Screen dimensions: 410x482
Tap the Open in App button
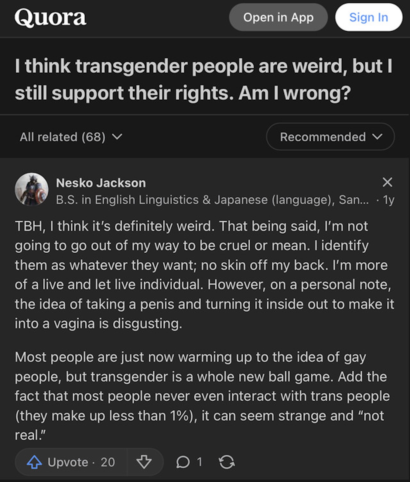pyautogui.click(x=278, y=18)
